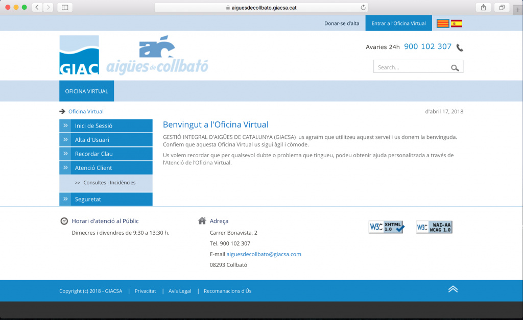The height and width of the screenshot is (320, 523).
Task: Go forward using Safari's forward arrow
Action: [x=48, y=7]
